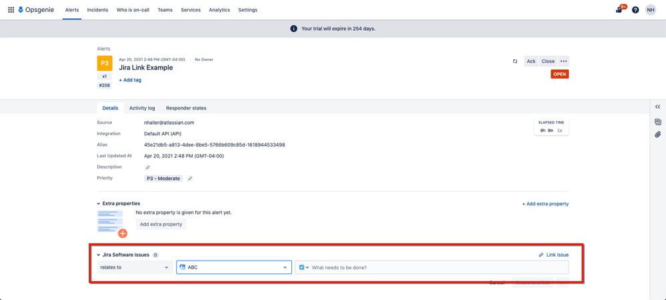Go to Who is on-call
The height and width of the screenshot is (300, 666).
point(133,10)
